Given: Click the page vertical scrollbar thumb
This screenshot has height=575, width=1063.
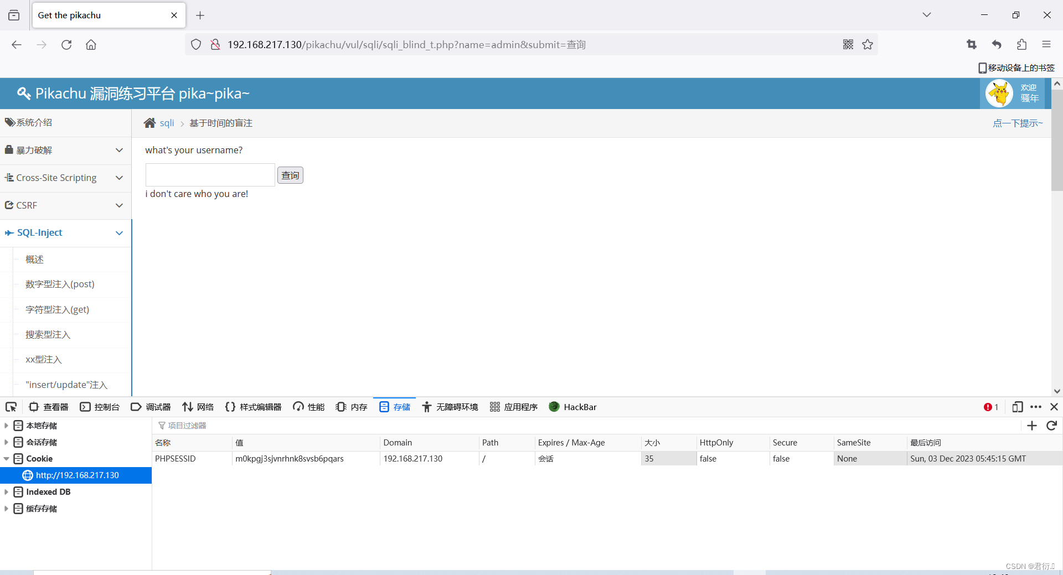Looking at the screenshot, I should [x=1057, y=140].
